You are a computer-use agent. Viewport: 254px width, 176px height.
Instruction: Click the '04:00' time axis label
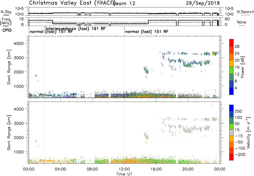click(x=60, y=169)
